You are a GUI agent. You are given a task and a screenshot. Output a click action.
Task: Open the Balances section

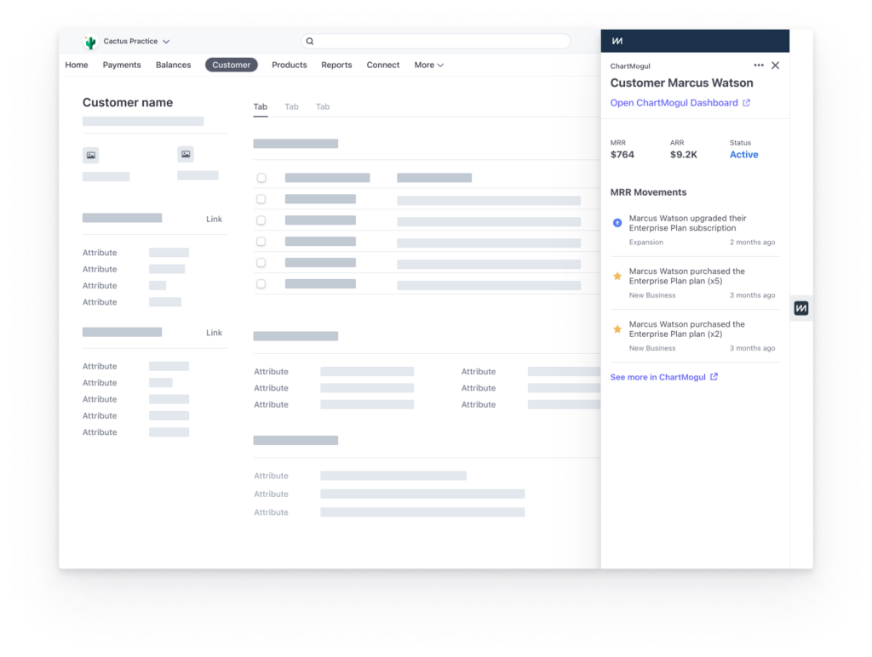174,65
